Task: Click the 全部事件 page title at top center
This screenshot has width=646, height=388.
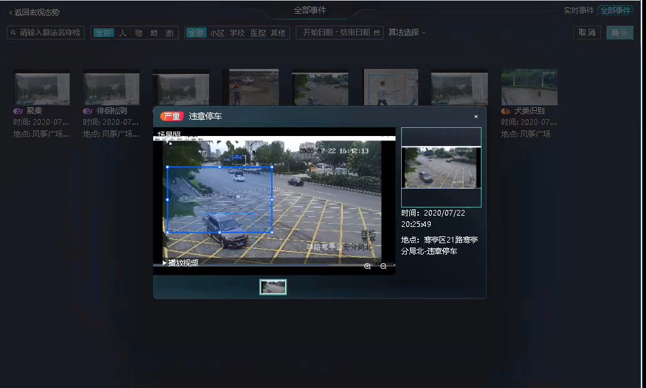Action: coord(310,10)
